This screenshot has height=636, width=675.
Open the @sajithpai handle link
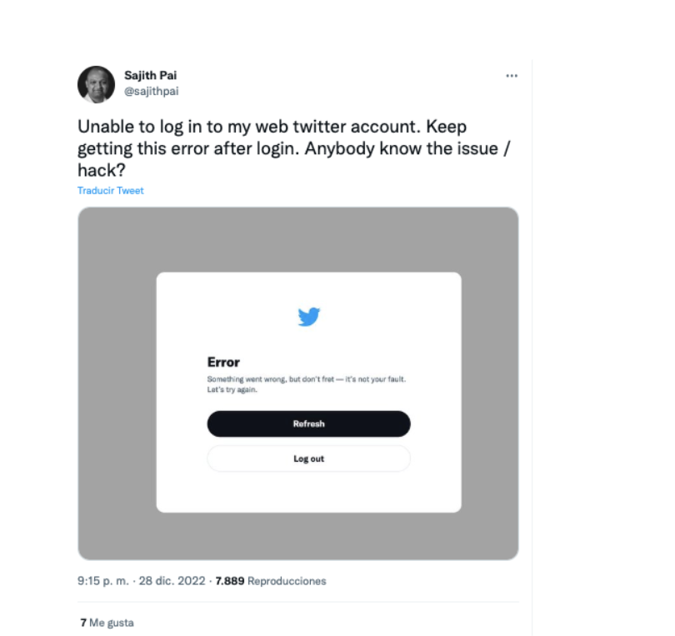[x=151, y=92]
